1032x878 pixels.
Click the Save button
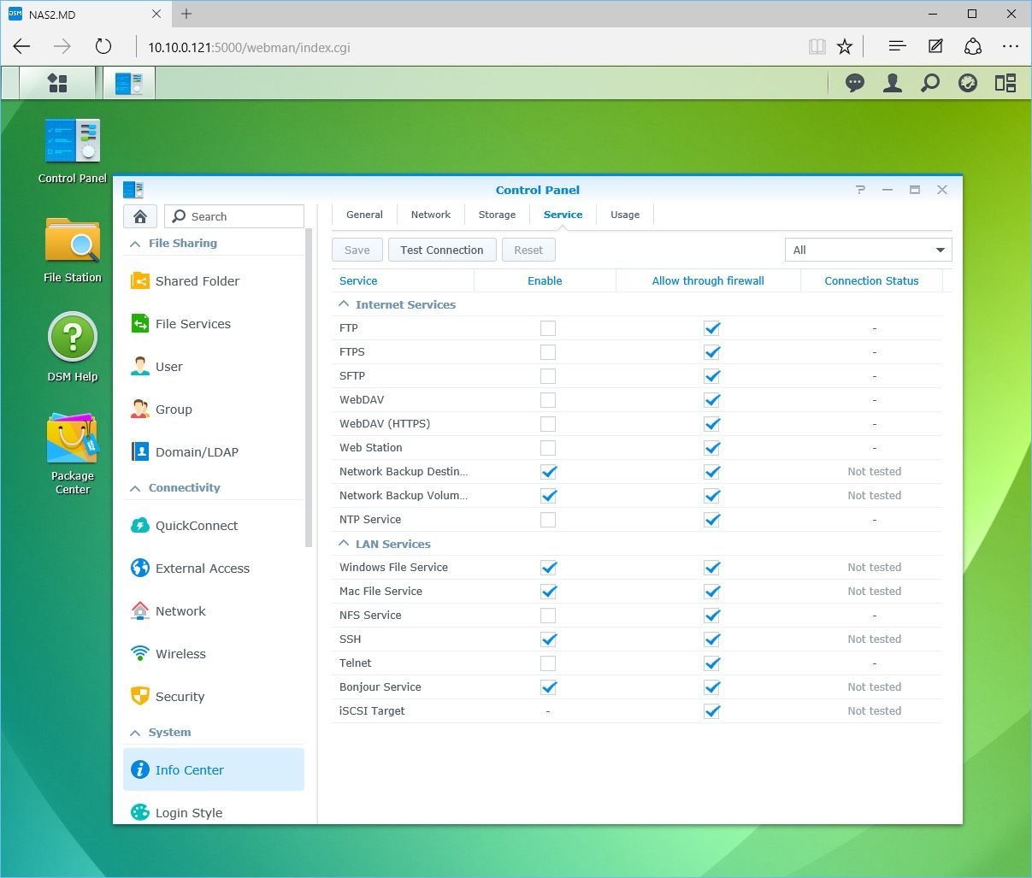point(357,250)
